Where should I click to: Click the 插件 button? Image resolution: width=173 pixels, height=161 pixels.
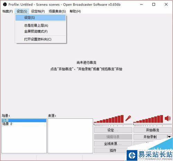113,150
